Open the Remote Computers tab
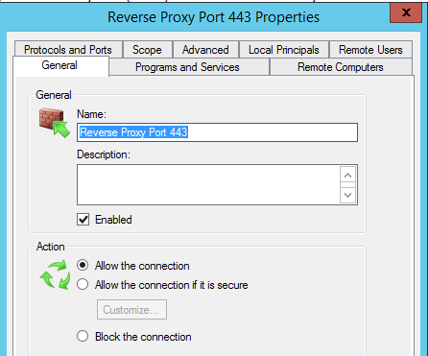428x356 pixels. pos(341,67)
